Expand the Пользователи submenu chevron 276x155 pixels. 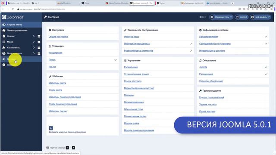click(x=34, y=53)
